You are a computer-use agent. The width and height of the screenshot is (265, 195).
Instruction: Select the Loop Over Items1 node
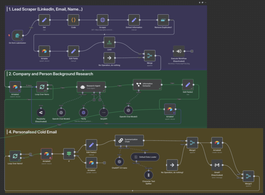pyautogui.click(x=15, y=156)
